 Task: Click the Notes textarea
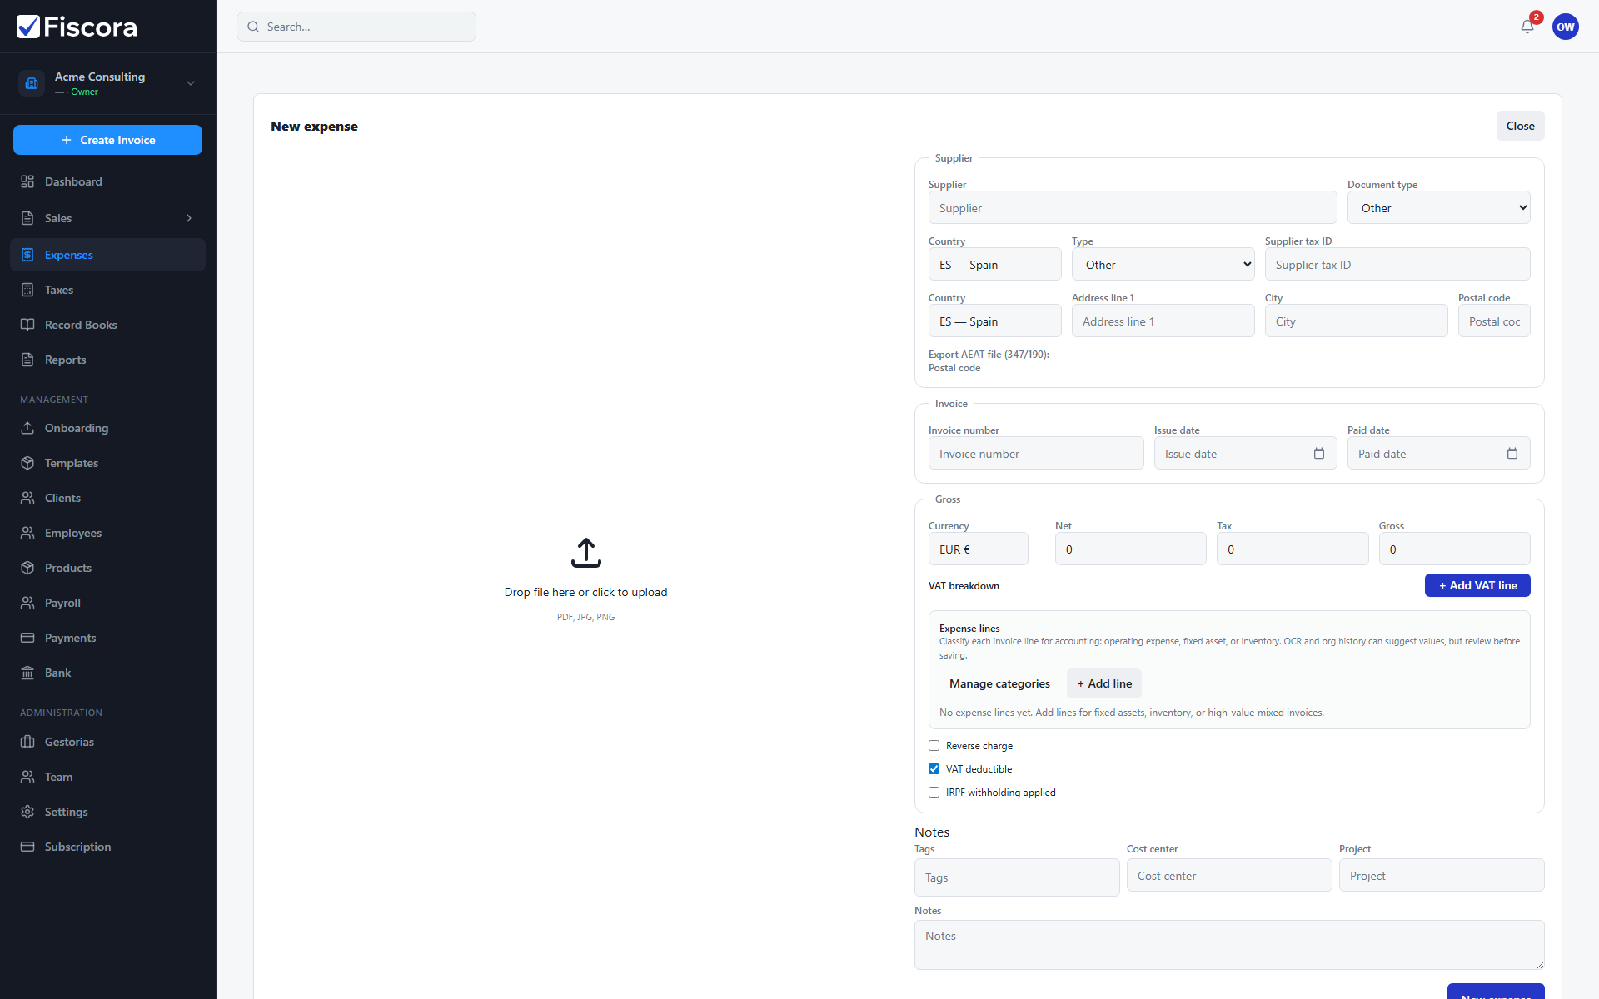[x=1229, y=945]
